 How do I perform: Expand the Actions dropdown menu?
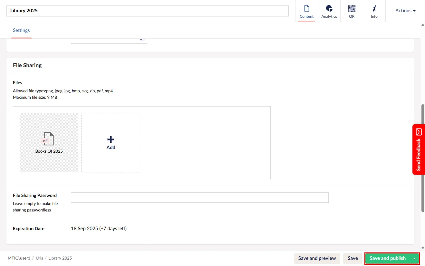coord(405,11)
